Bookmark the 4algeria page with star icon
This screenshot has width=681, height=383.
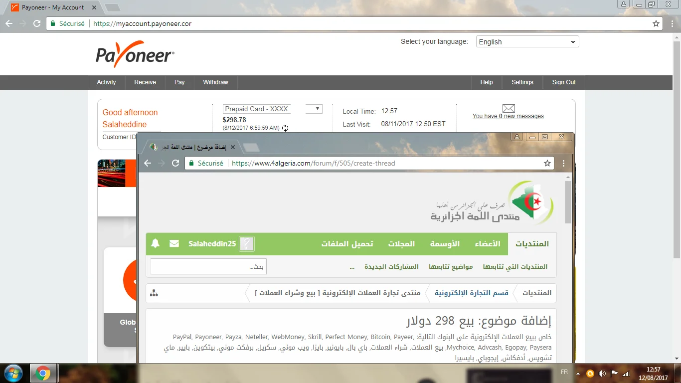(x=547, y=163)
